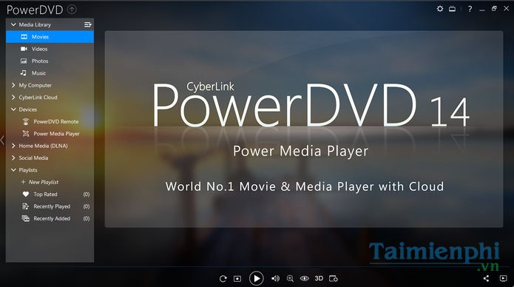Image resolution: width=514 pixels, height=287 pixels.
Task: Click the Power Media Player device icon
Action: pyautogui.click(x=26, y=133)
